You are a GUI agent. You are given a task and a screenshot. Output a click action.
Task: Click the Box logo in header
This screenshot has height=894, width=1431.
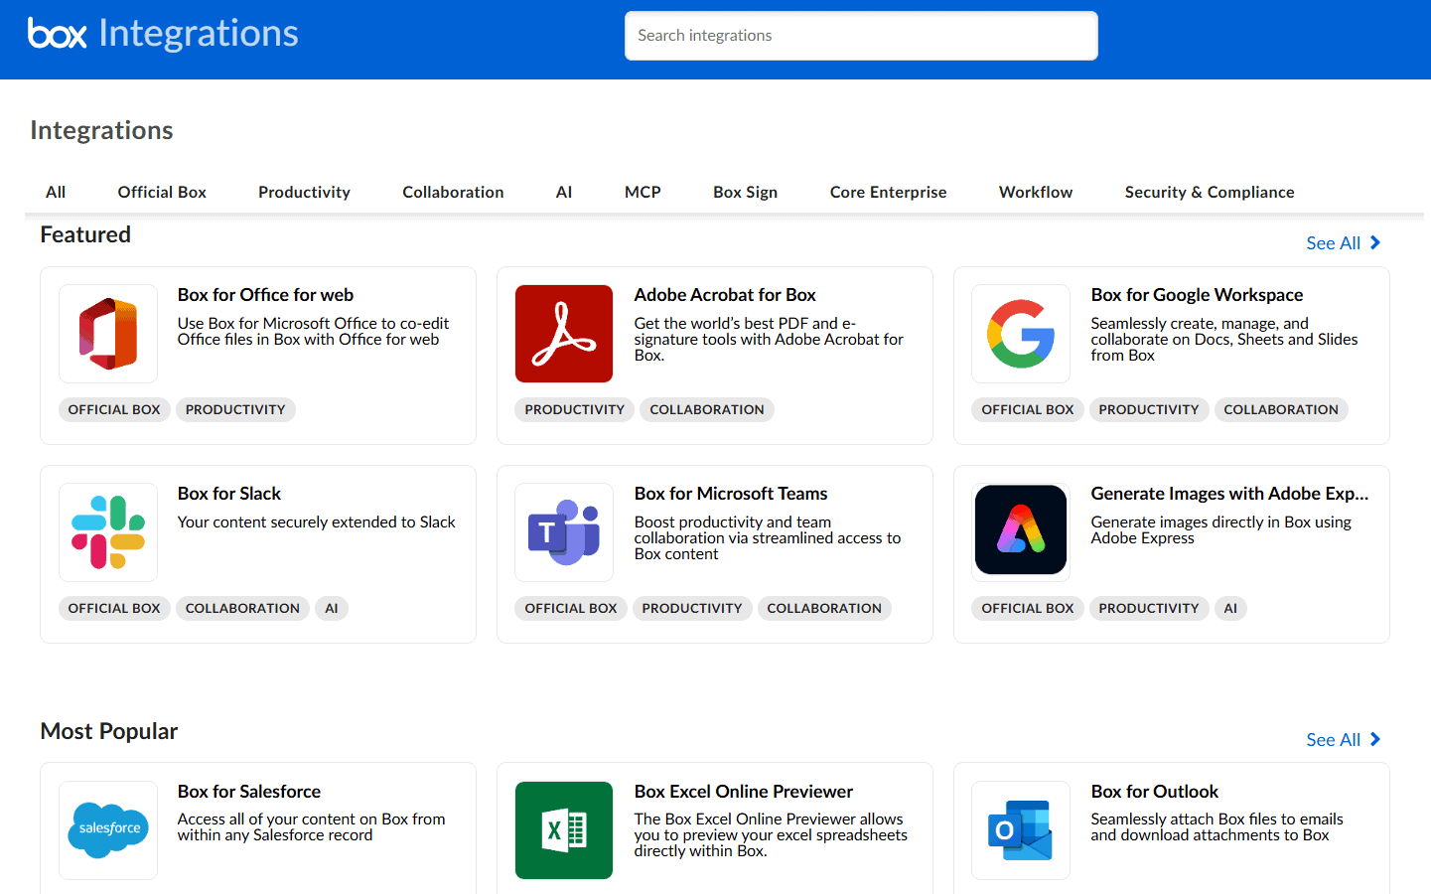(58, 34)
